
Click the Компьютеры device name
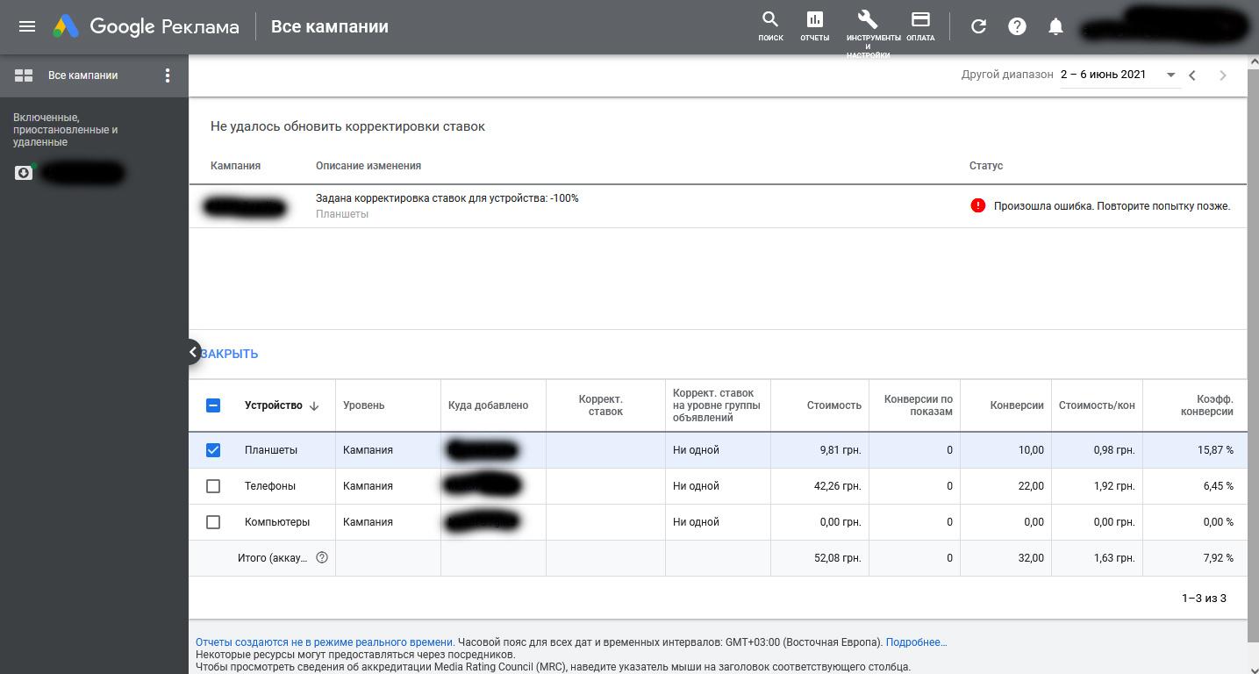[277, 522]
